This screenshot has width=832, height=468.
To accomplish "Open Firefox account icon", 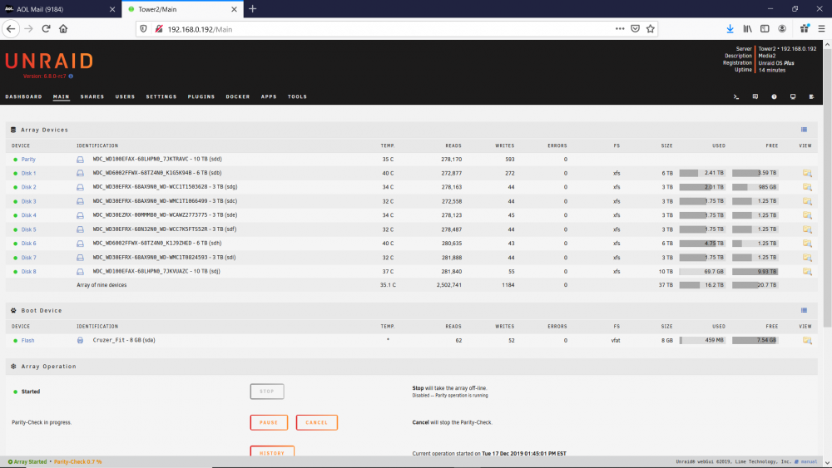I will [782, 29].
